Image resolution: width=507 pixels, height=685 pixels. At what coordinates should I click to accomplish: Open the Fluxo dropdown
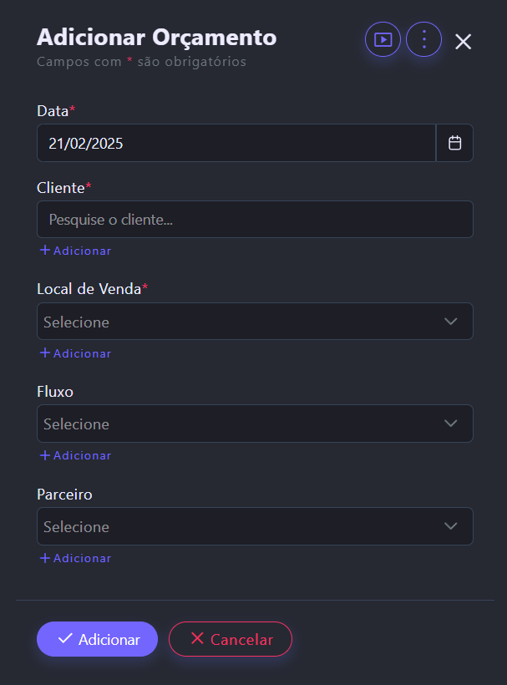point(242,424)
